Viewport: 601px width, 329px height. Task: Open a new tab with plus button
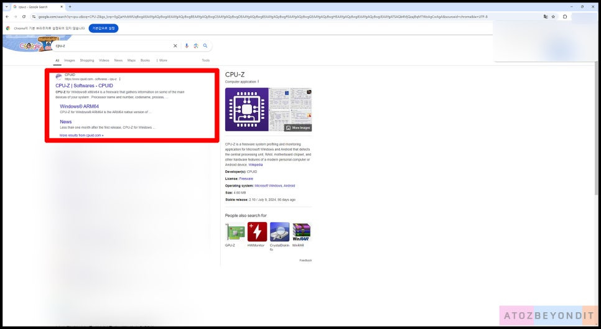click(x=70, y=7)
